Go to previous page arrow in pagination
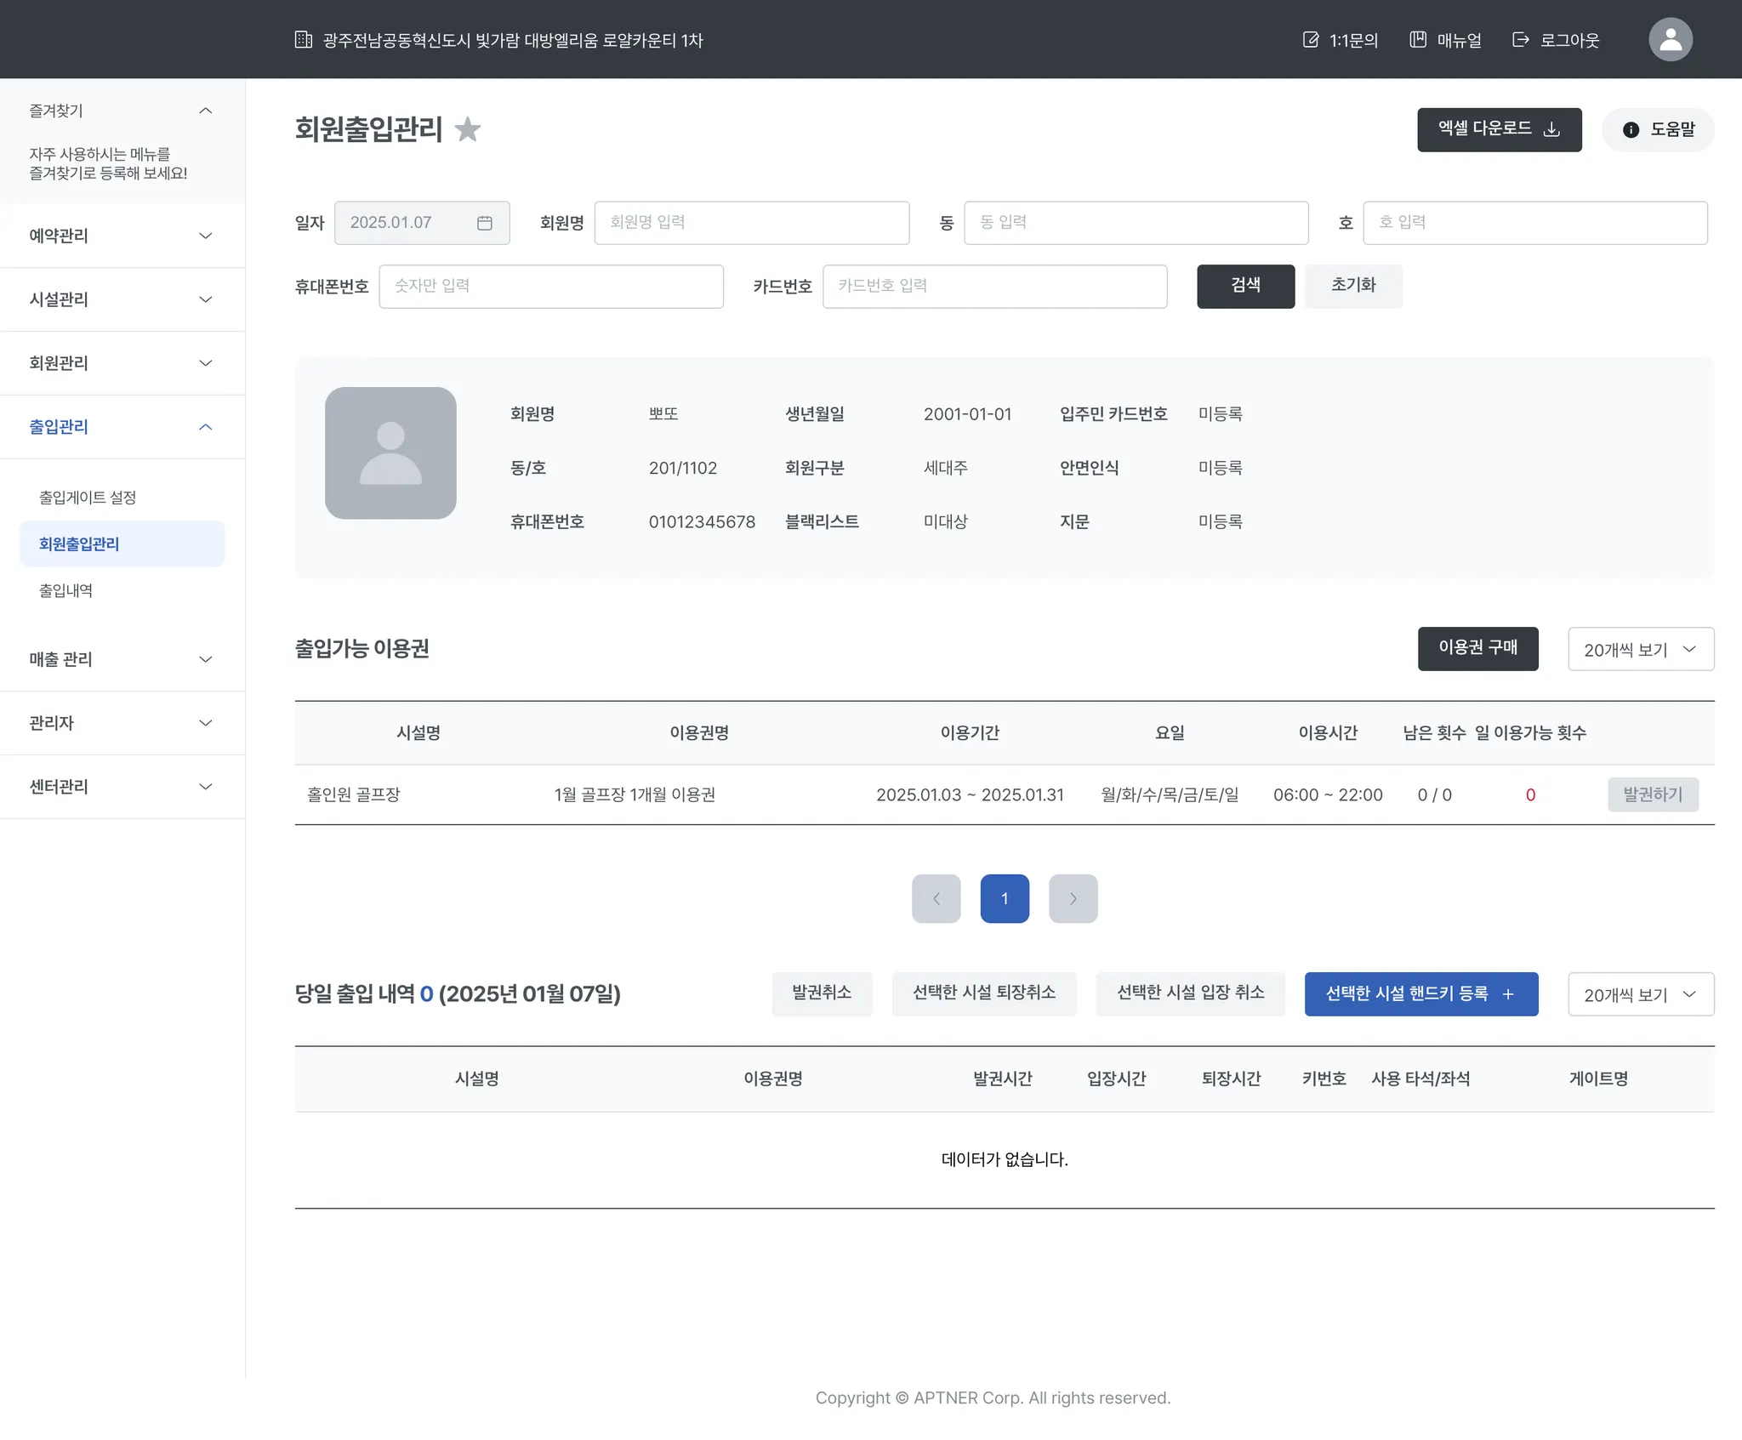 tap(936, 899)
